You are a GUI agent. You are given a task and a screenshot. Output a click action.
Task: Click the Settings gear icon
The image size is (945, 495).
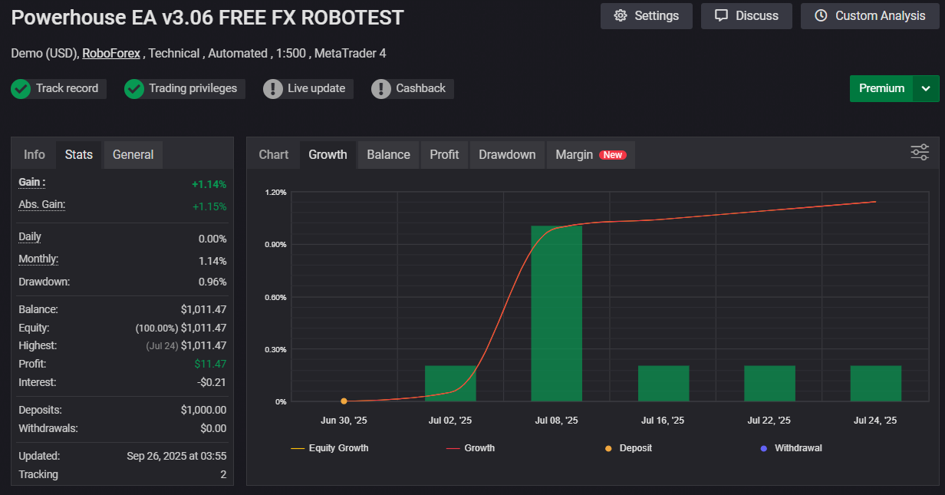point(621,16)
